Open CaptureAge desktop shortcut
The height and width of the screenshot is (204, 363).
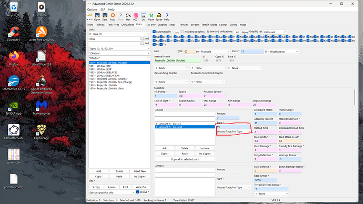coord(42,132)
